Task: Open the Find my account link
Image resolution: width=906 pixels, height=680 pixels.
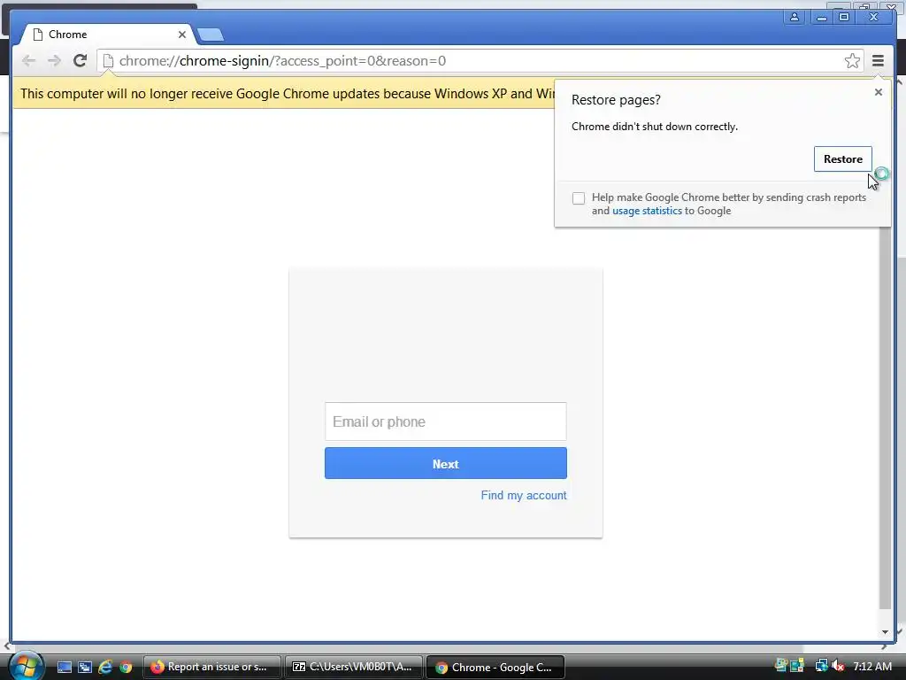Action: [524, 496]
